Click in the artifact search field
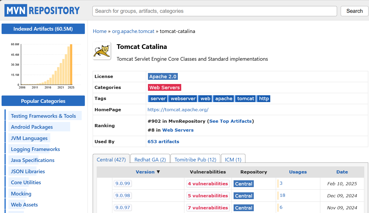 click(x=214, y=11)
